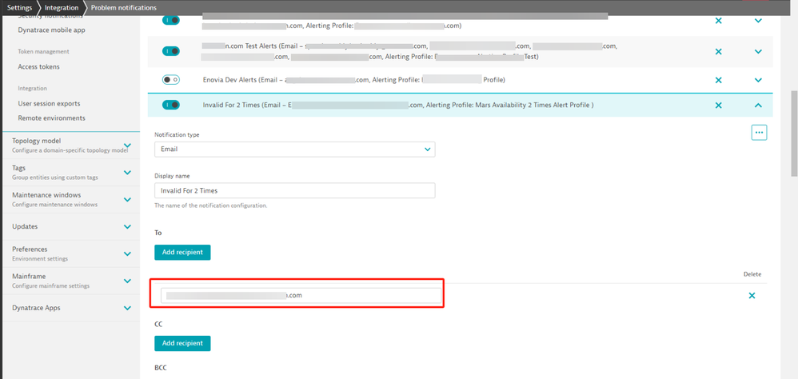798x379 pixels.
Task: Collapse the Invalid For 2 Times row
Action: point(758,106)
